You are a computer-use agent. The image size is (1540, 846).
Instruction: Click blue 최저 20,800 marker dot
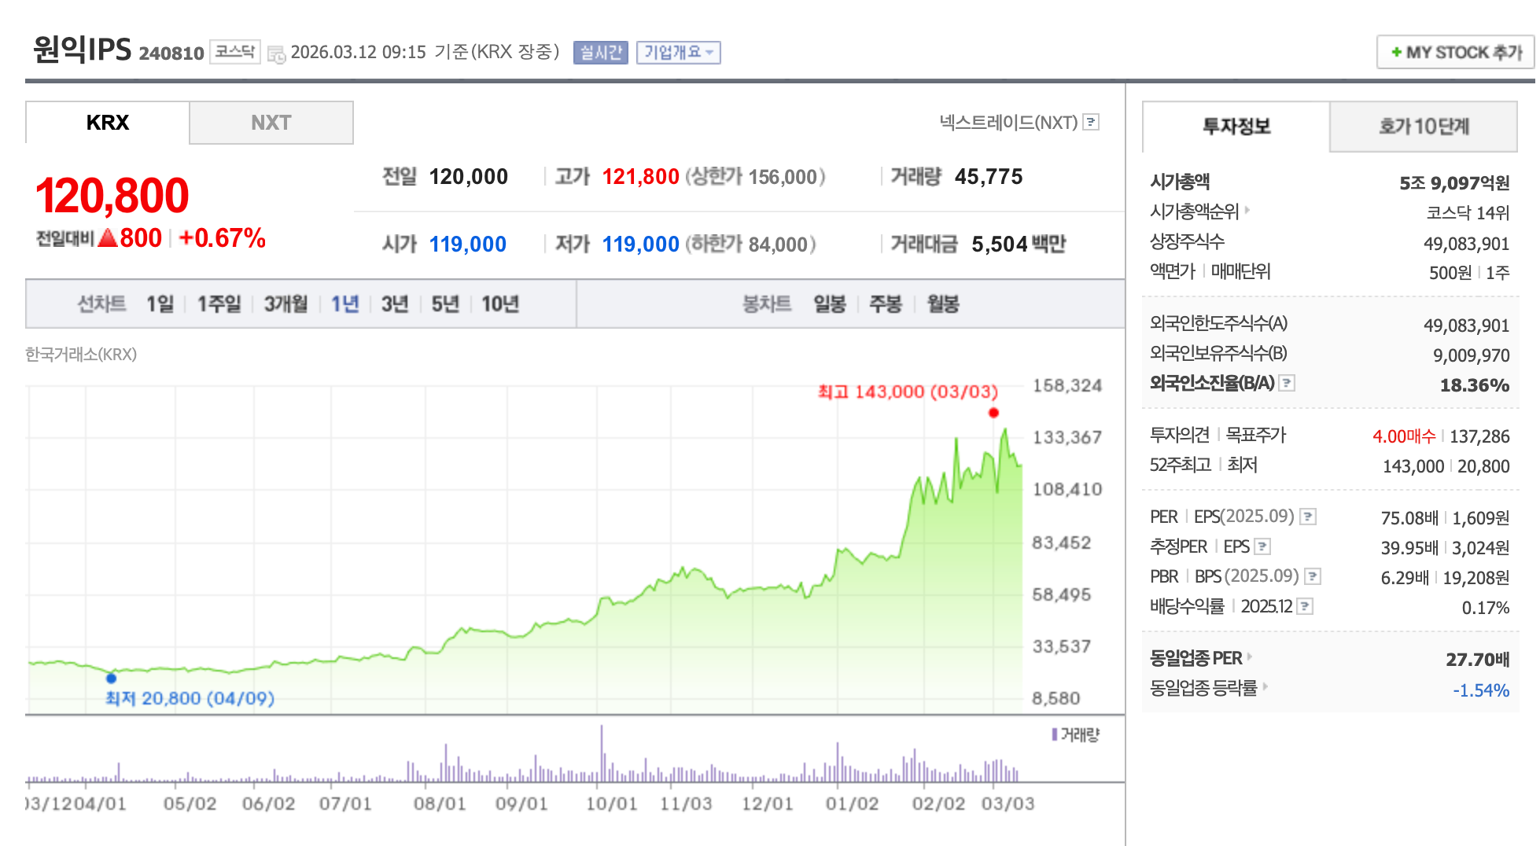[x=111, y=678]
